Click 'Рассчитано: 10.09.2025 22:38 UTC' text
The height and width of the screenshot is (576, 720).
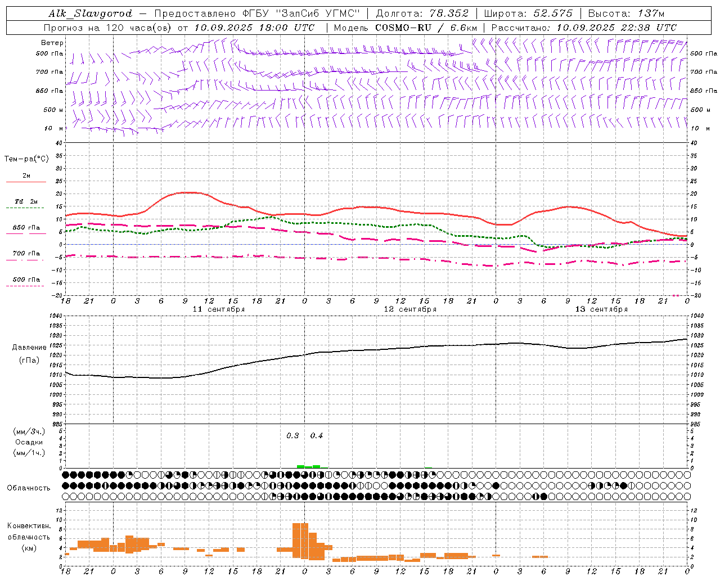584,28
